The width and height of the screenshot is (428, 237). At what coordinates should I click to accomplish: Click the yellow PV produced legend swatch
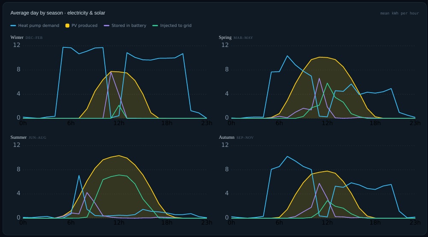[68, 26]
